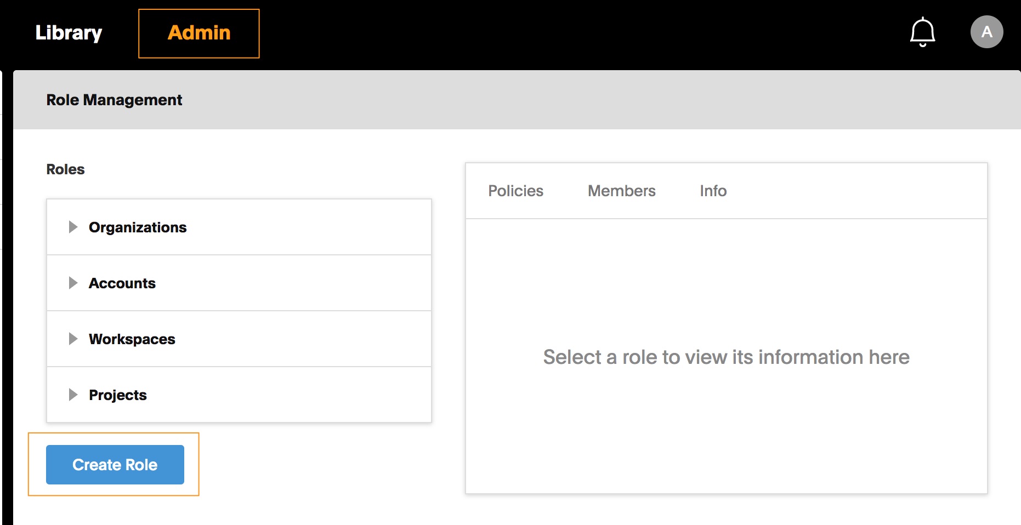
Task: Expand the Accounts disclosure triangle
Action: click(73, 283)
